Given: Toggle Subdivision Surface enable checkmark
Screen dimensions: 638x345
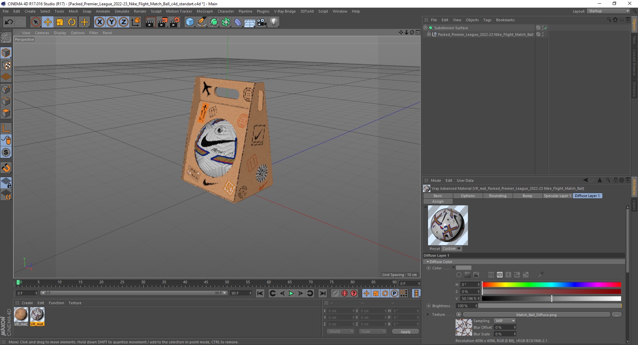Looking at the screenshot, I should click(x=546, y=28).
